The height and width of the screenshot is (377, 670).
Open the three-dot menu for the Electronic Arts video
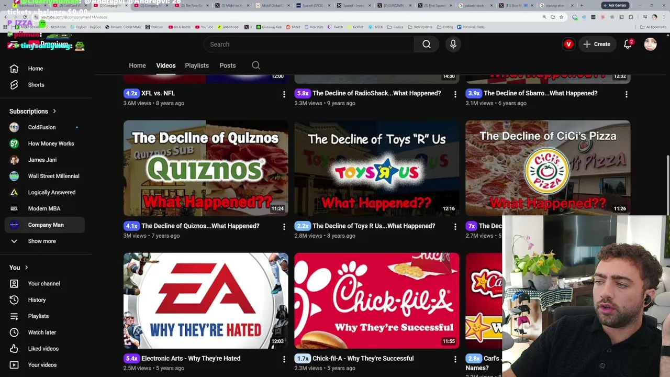(284, 359)
